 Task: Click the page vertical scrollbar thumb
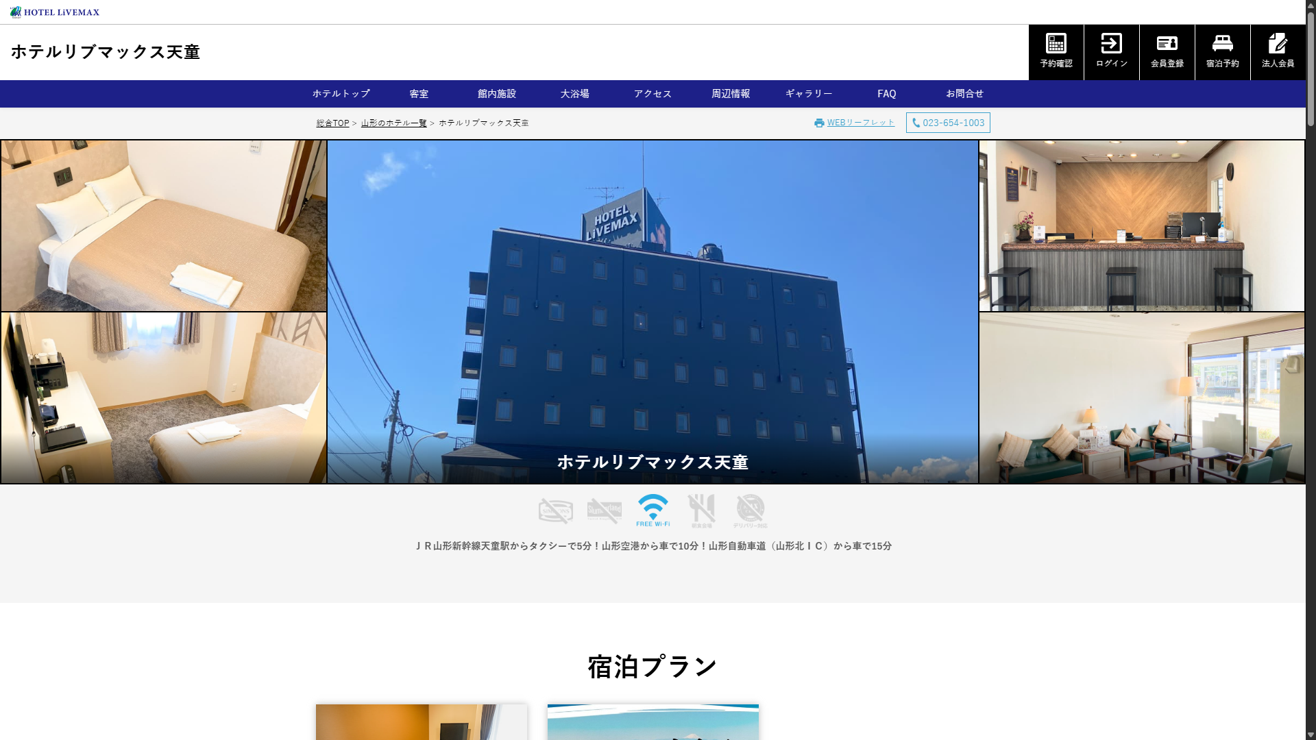(x=1311, y=69)
